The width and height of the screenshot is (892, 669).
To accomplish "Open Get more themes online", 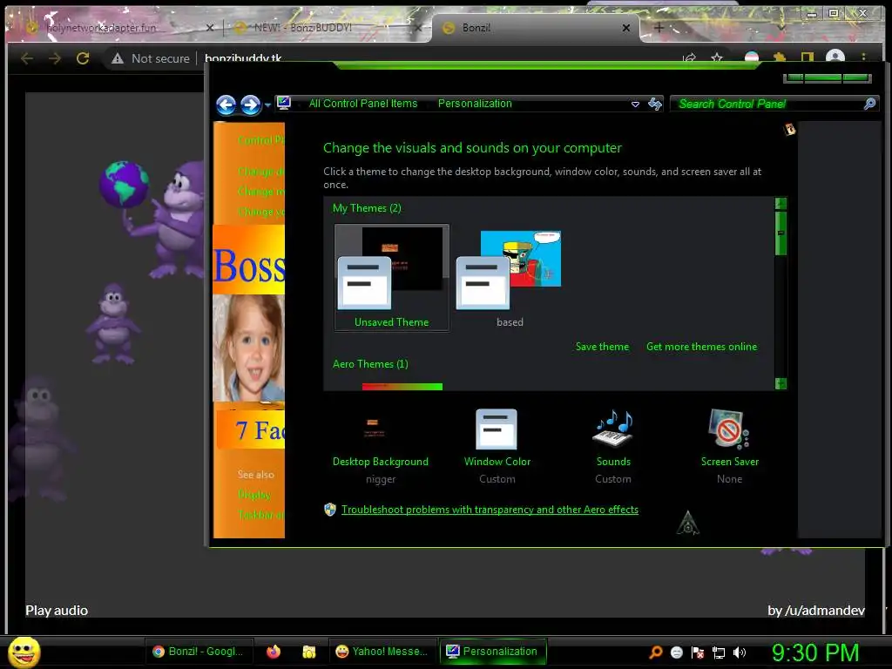I will [701, 347].
